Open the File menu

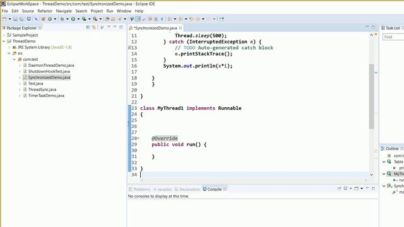coord(4,11)
